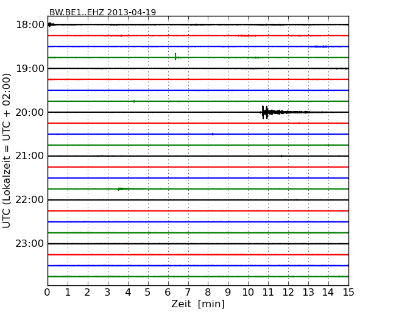This screenshot has height=317, width=396.
Task: Click x-axis tick label 9
Action: tap(228, 293)
